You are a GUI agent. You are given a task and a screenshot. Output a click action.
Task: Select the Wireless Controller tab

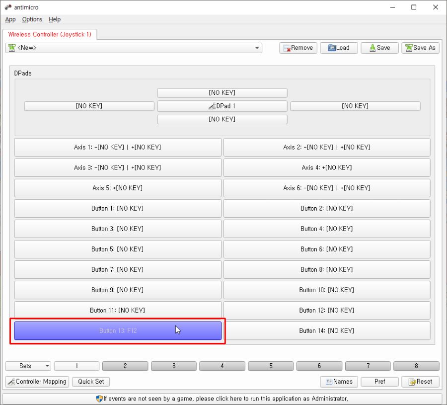[50, 34]
